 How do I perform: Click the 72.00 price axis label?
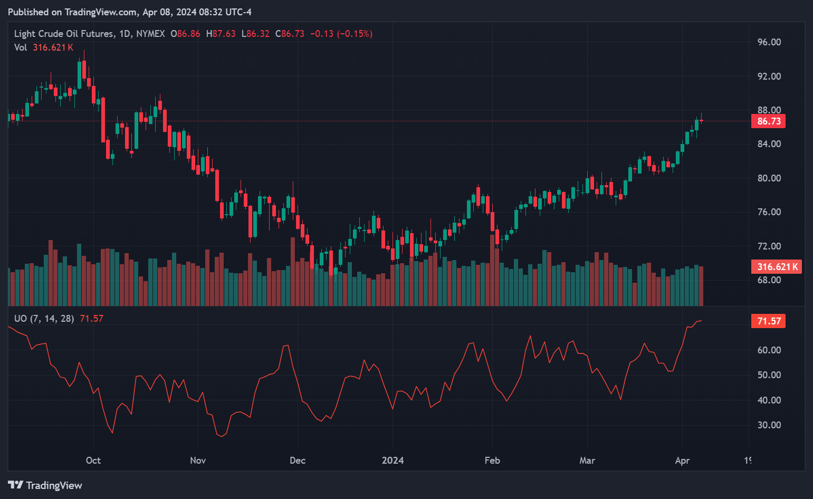tap(769, 246)
